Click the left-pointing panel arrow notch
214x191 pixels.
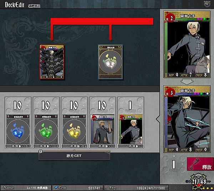point(158,119)
